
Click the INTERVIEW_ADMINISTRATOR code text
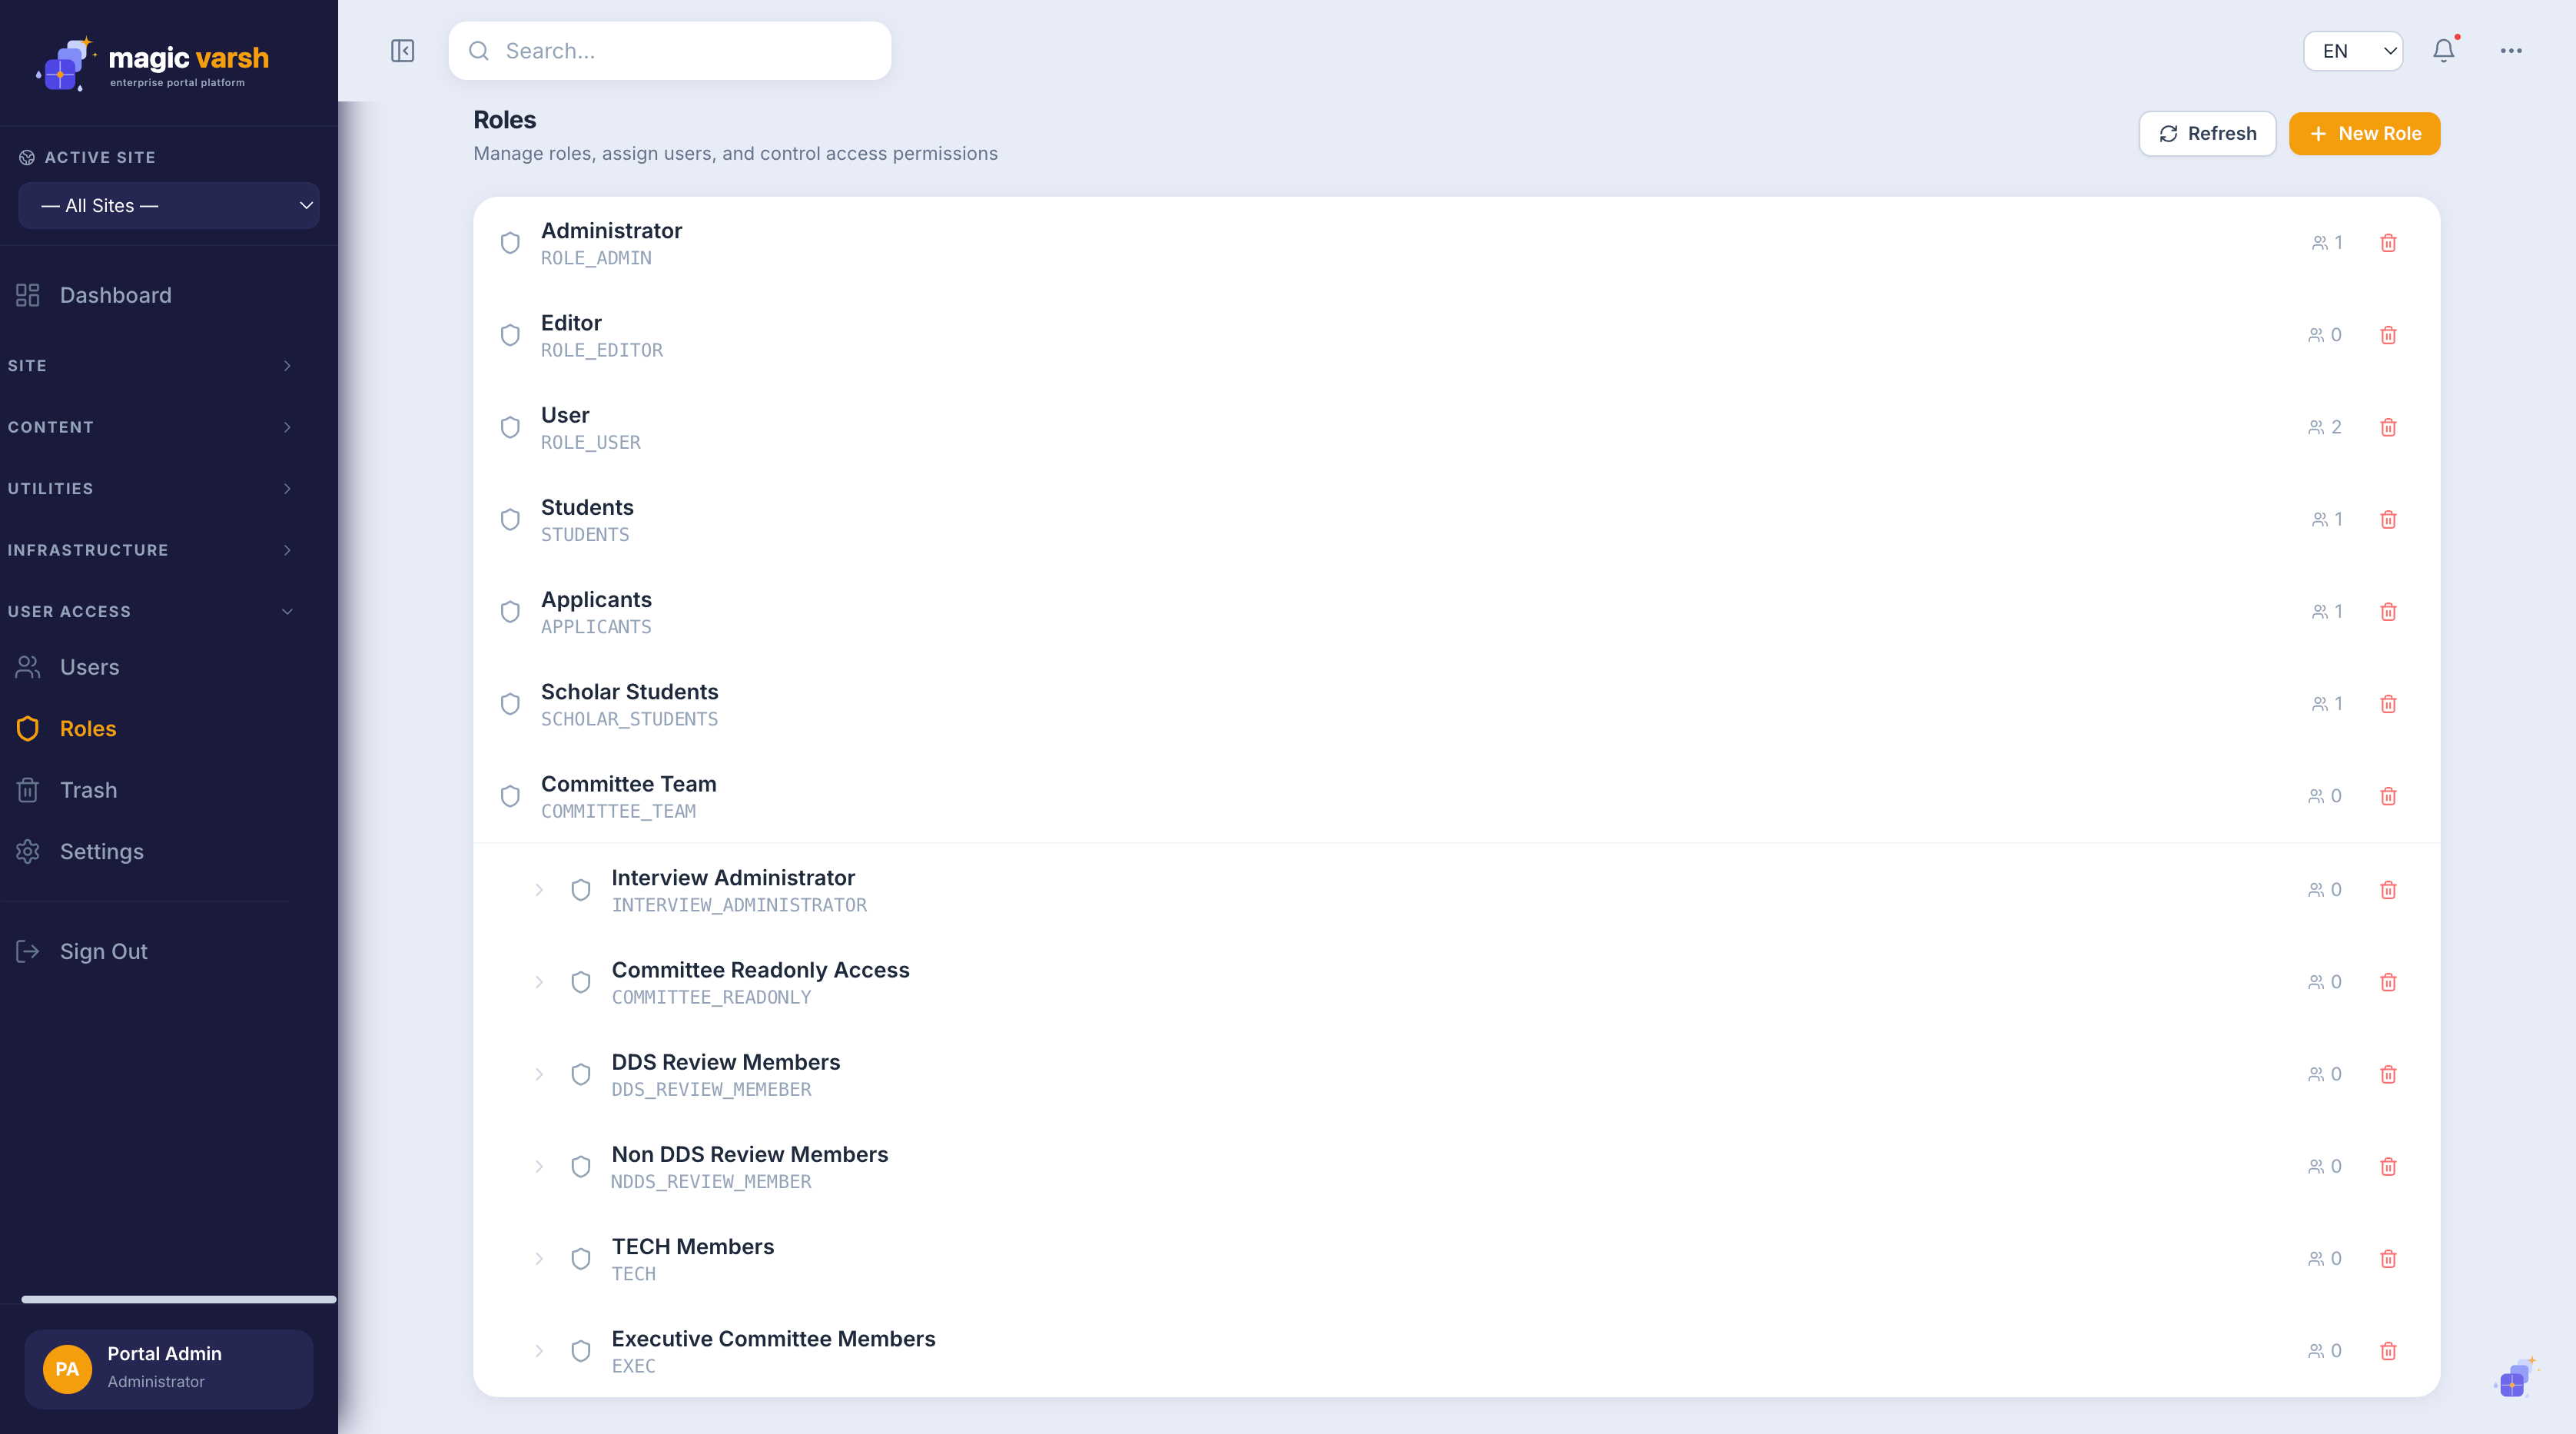[739, 905]
